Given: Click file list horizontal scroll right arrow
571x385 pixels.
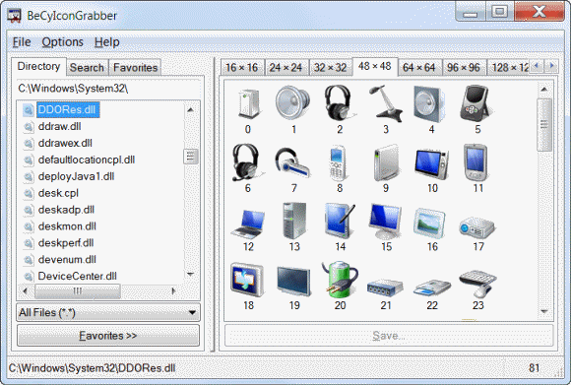Looking at the screenshot, I should (173, 290).
